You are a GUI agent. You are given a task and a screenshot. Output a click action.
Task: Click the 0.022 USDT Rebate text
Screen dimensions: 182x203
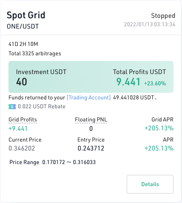pyautogui.click(x=42, y=106)
